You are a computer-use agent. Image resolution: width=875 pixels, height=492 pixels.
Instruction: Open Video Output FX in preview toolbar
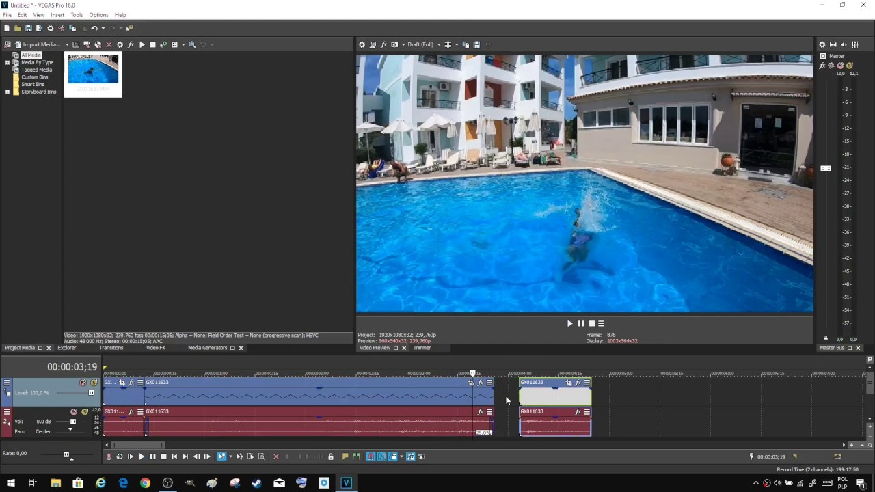coord(383,44)
